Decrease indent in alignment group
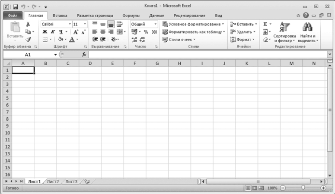Viewport: 335px width, 194px height. (95, 39)
